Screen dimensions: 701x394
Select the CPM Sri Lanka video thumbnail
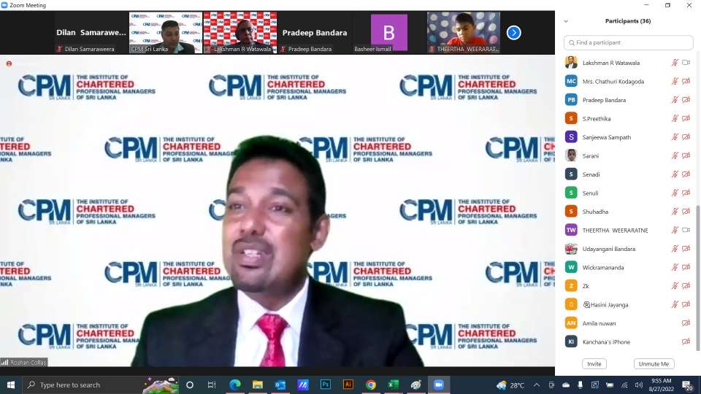click(x=166, y=32)
